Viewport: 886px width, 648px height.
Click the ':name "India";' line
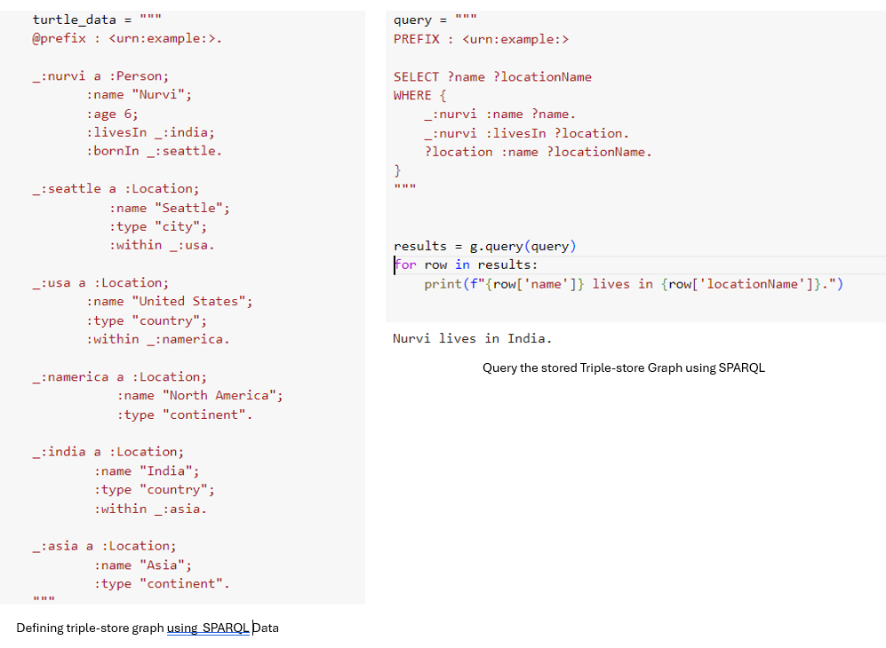pyautogui.click(x=147, y=471)
